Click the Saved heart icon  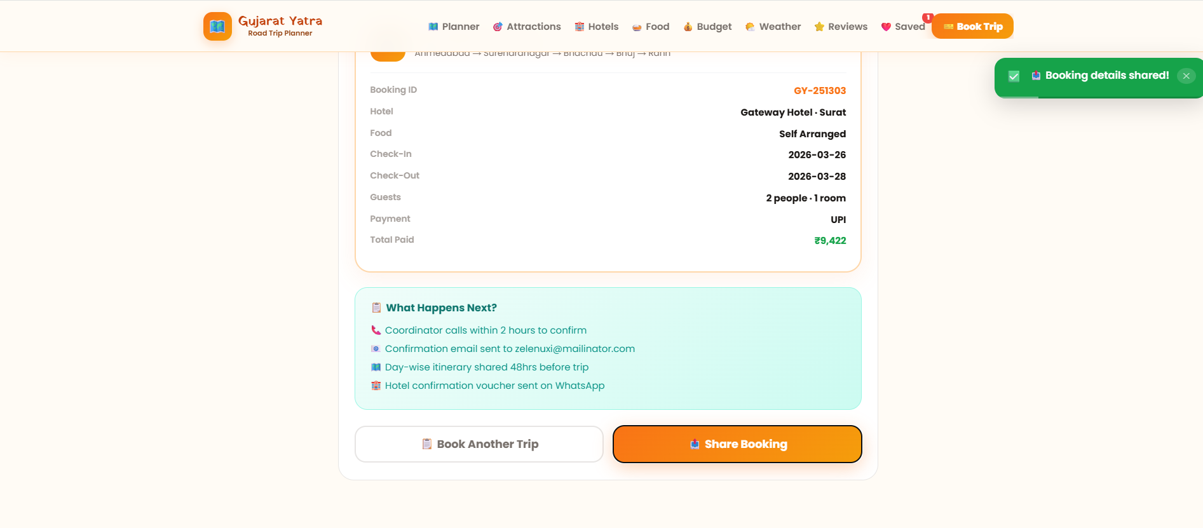[x=887, y=26]
